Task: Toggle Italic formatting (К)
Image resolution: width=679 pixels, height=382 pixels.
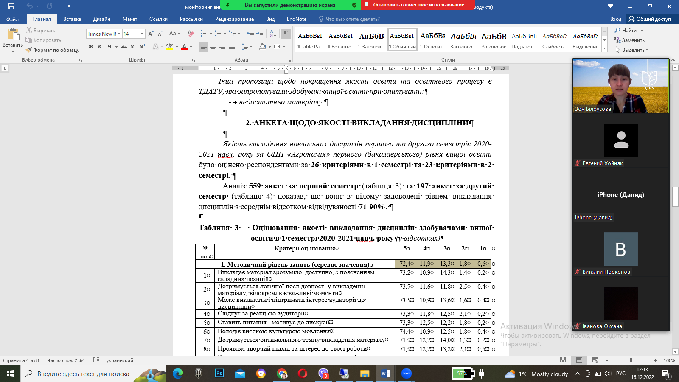Action: [x=100, y=47]
